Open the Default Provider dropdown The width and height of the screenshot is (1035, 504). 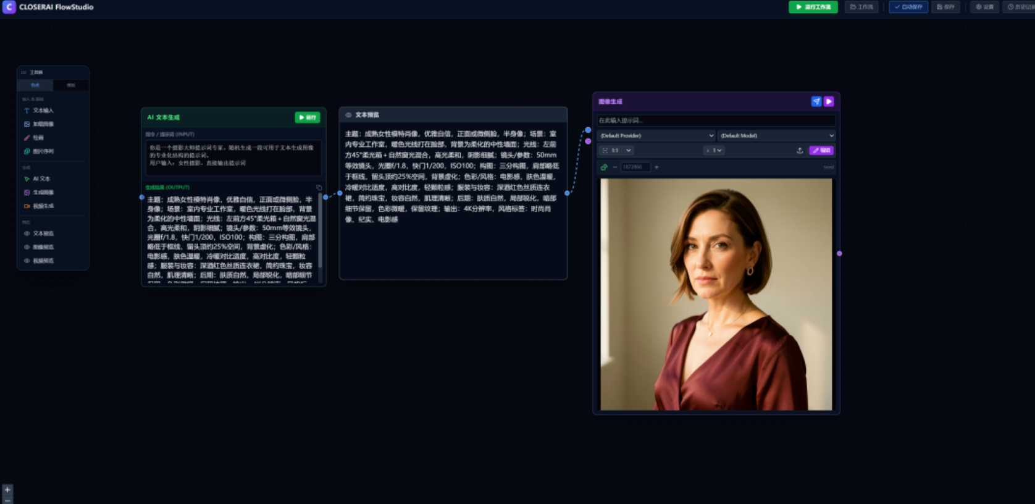tap(656, 136)
